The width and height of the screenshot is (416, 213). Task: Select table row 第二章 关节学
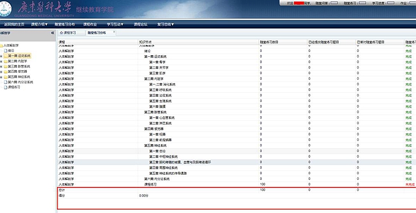pyautogui.click(x=237, y=67)
